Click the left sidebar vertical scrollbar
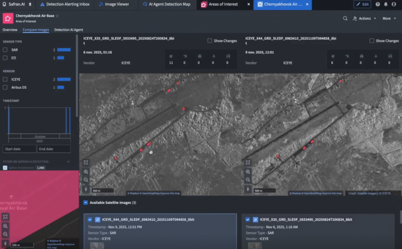 (77, 76)
